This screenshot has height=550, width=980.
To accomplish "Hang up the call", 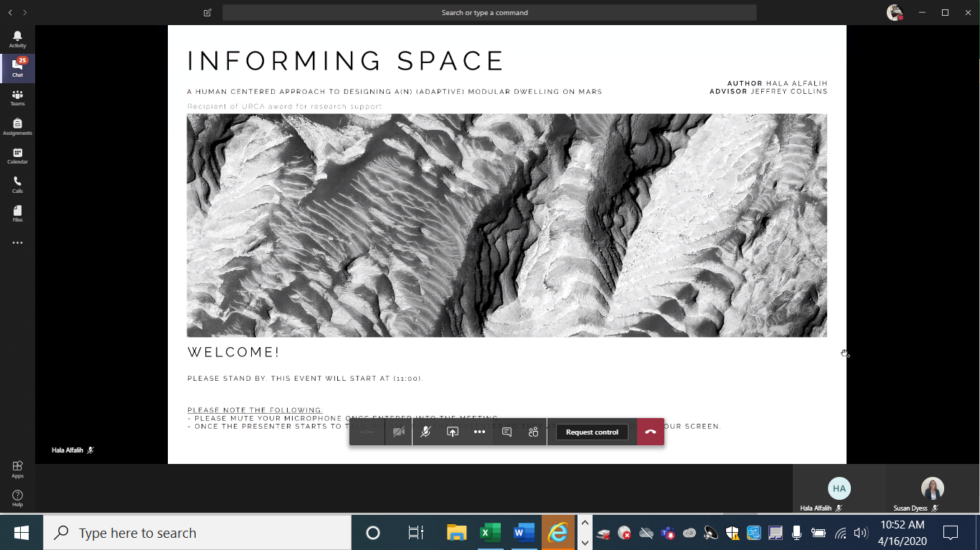I will pos(651,432).
